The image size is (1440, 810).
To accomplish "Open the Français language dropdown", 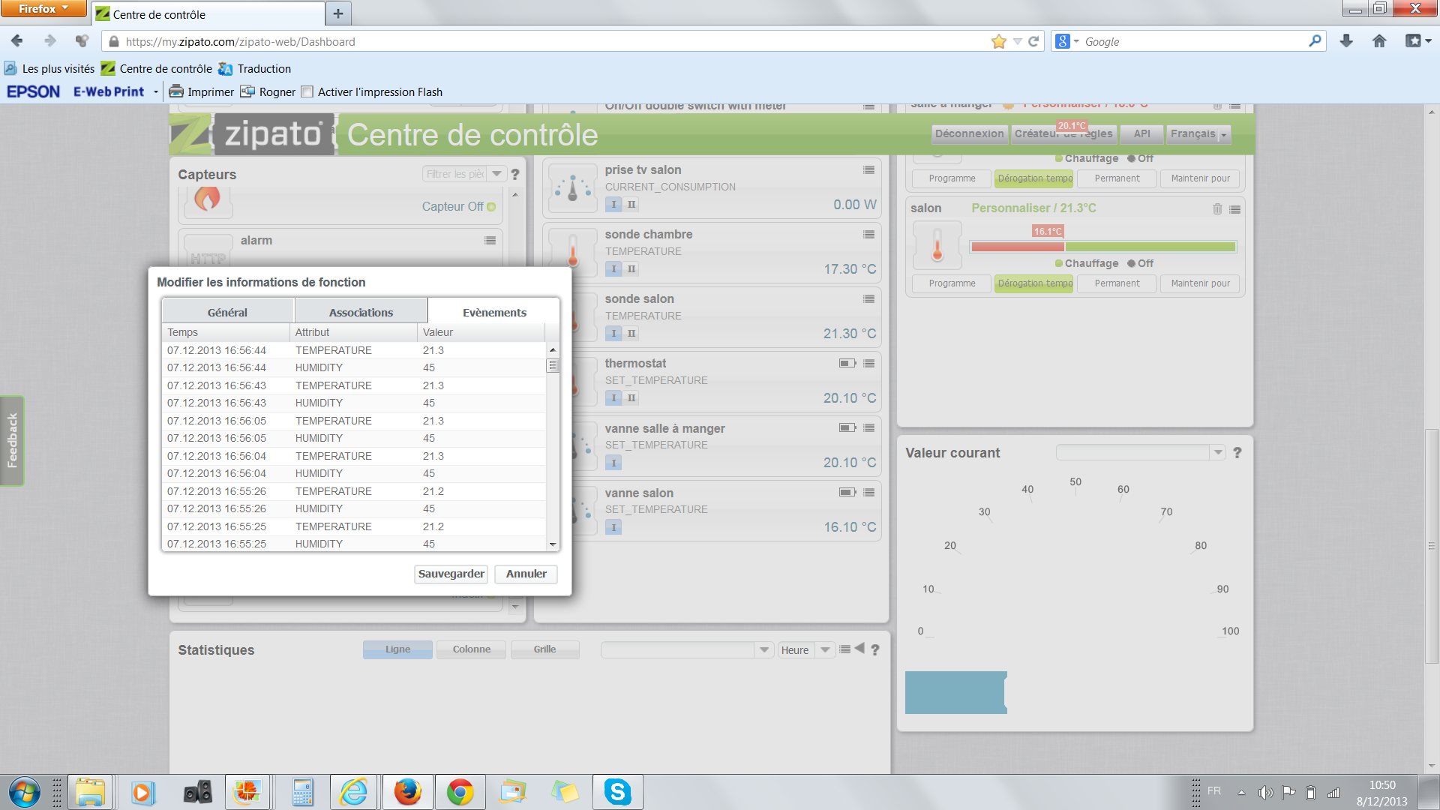I will (1198, 134).
